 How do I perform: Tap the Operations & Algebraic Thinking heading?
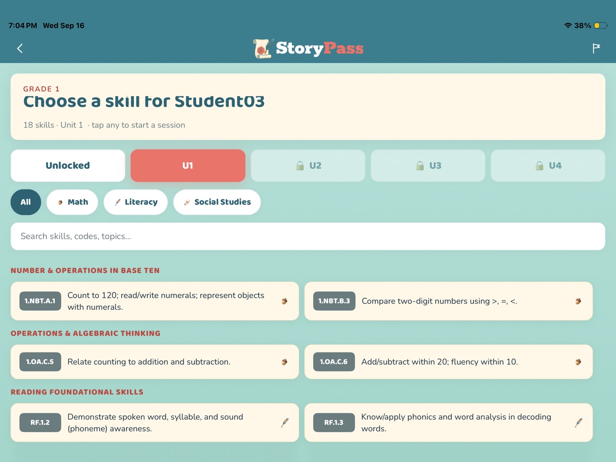86,334
